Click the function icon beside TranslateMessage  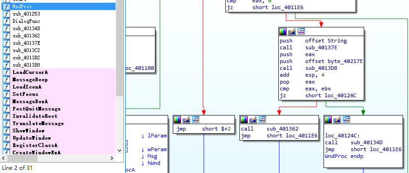click(6, 123)
